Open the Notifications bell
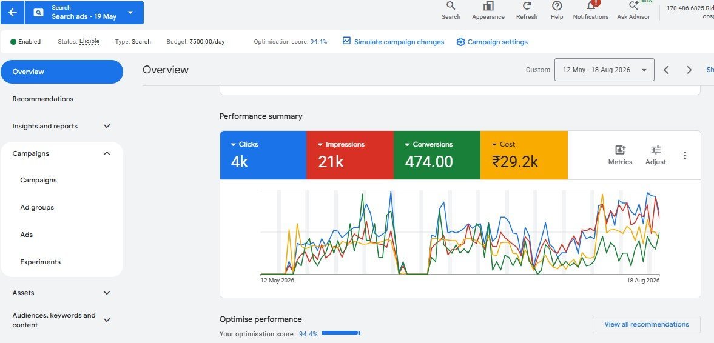Screen dimensions: 714x343 point(591,10)
